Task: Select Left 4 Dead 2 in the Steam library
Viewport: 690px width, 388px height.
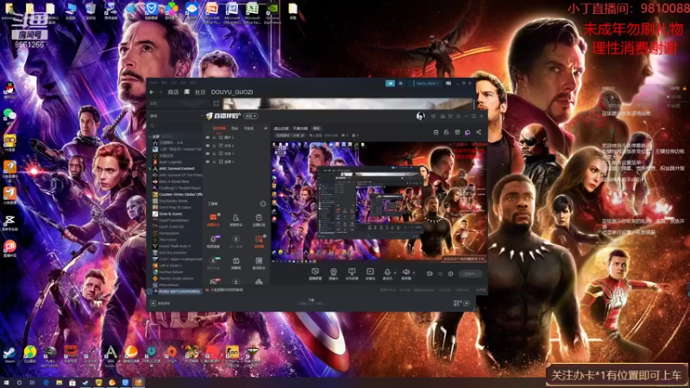Action: [x=167, y=266]
